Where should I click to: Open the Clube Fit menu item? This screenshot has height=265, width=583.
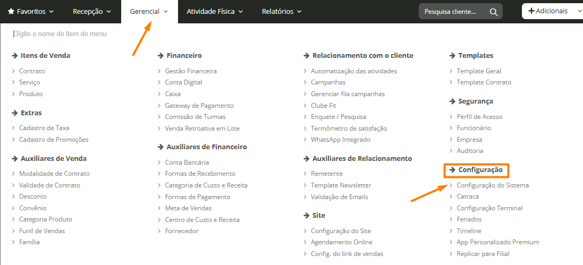pyautogui.click(x=324, y=106)
